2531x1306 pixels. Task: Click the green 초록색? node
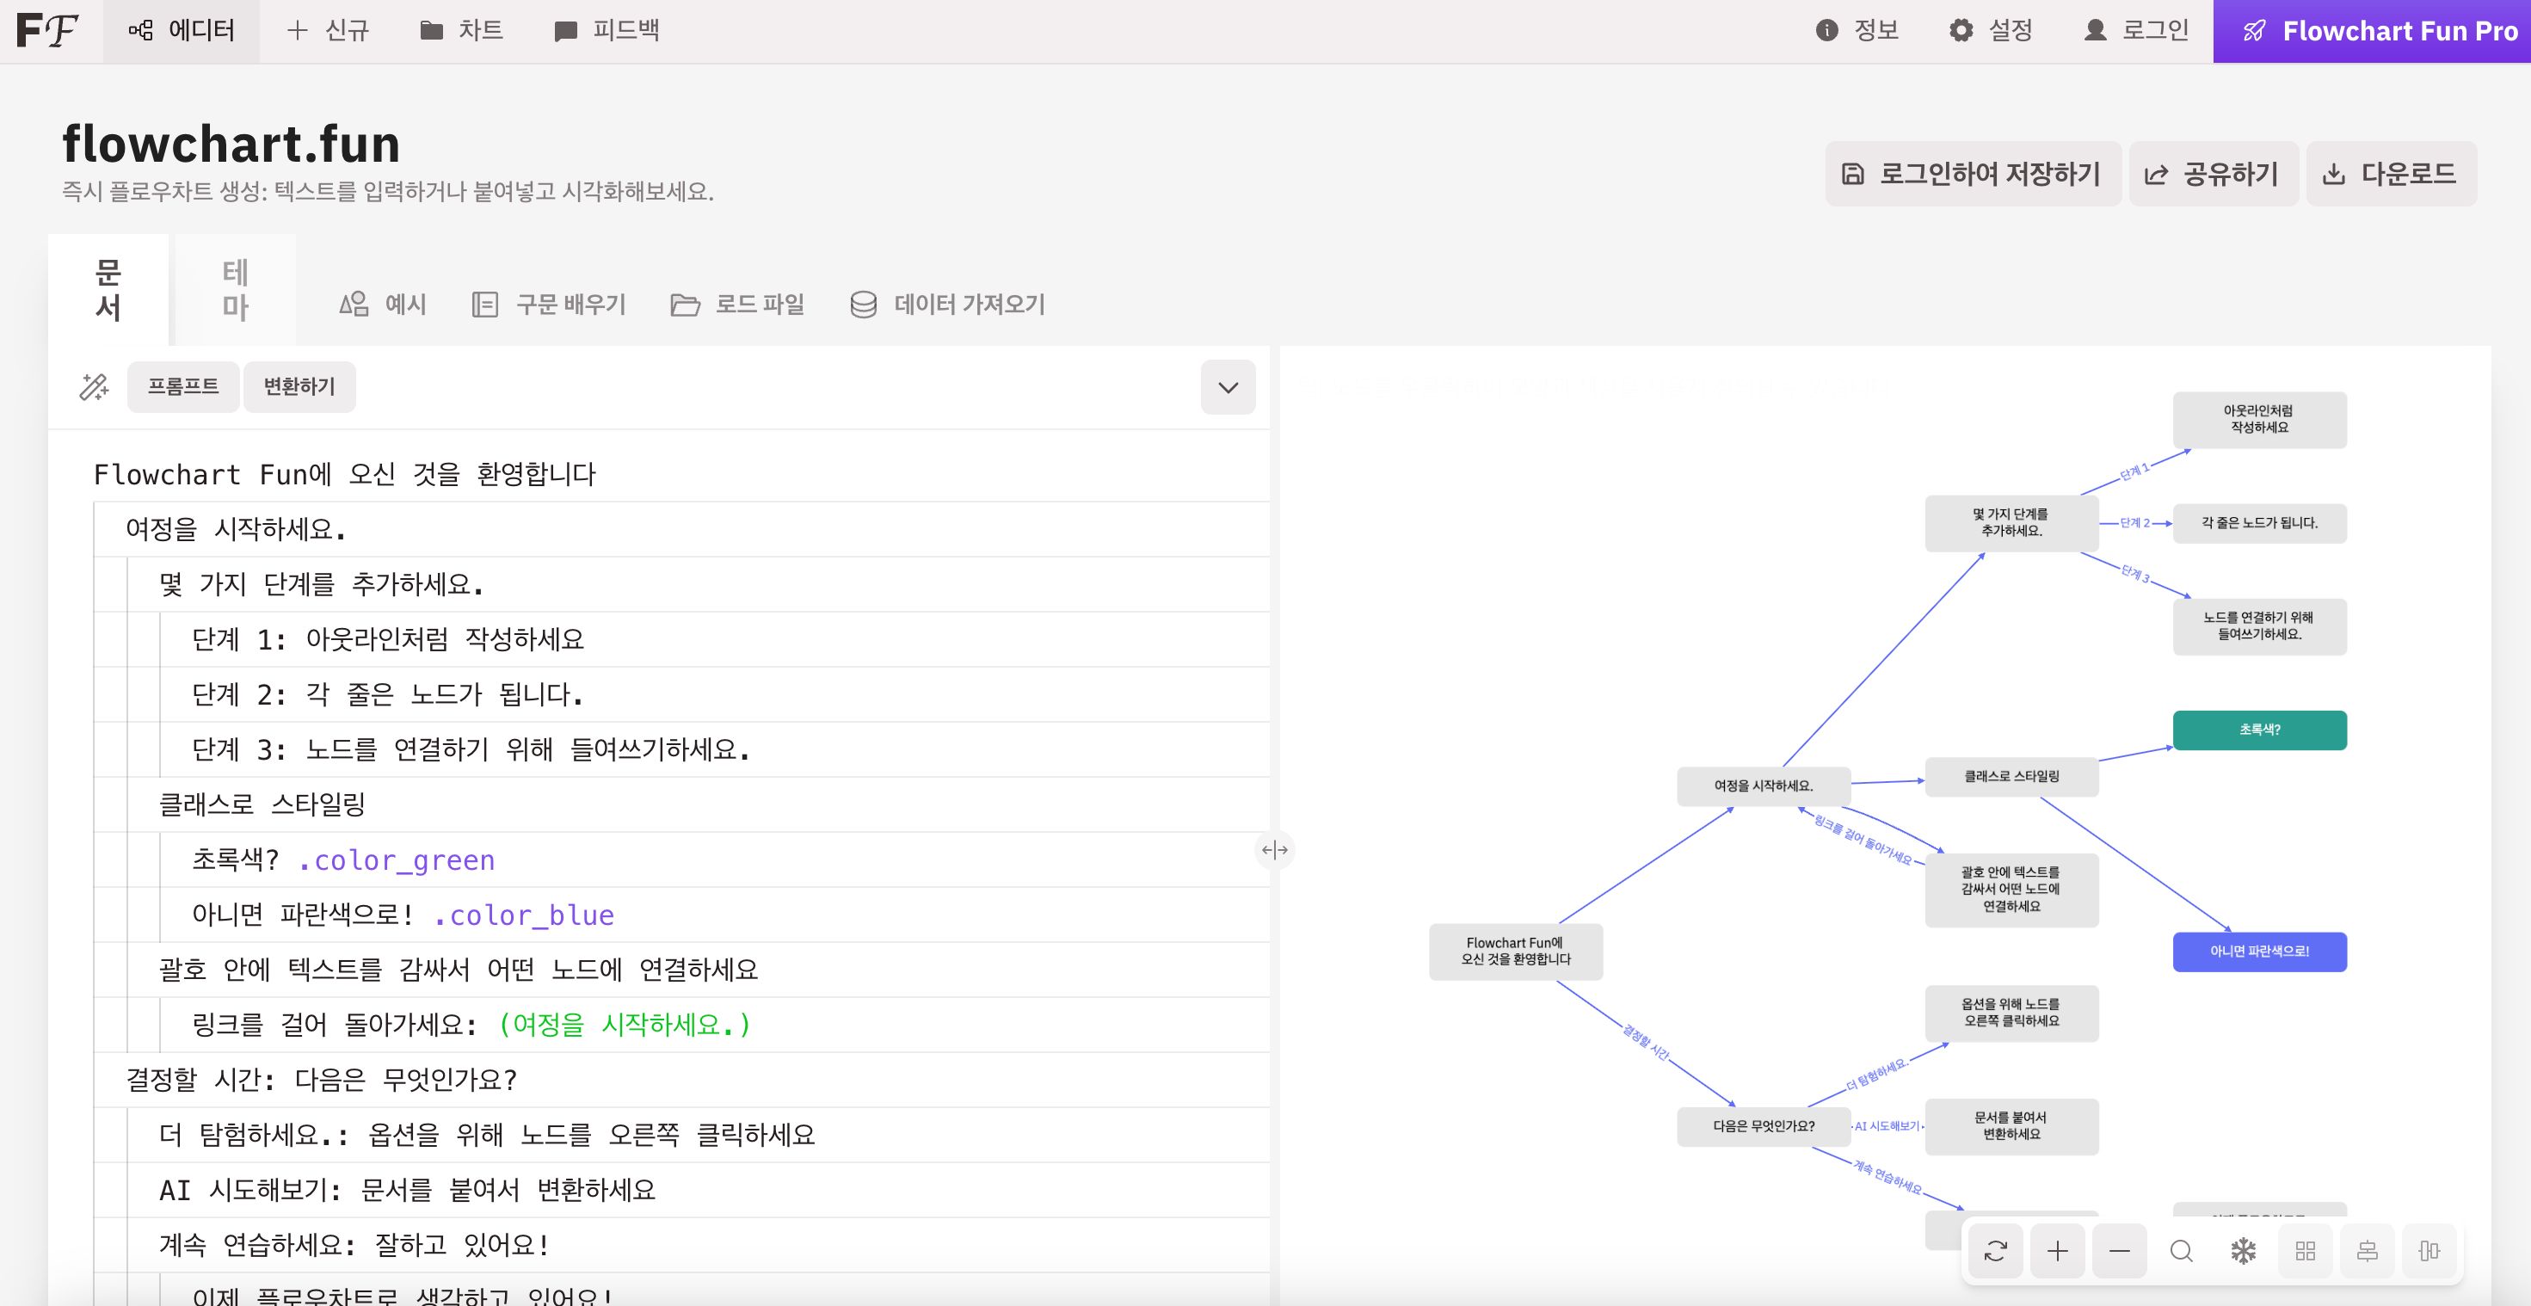point(2259,730)
